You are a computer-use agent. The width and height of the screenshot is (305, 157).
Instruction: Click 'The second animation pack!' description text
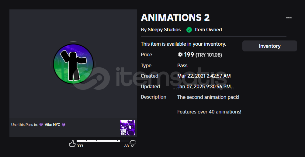pyautogui.click(x=208, y=97)
